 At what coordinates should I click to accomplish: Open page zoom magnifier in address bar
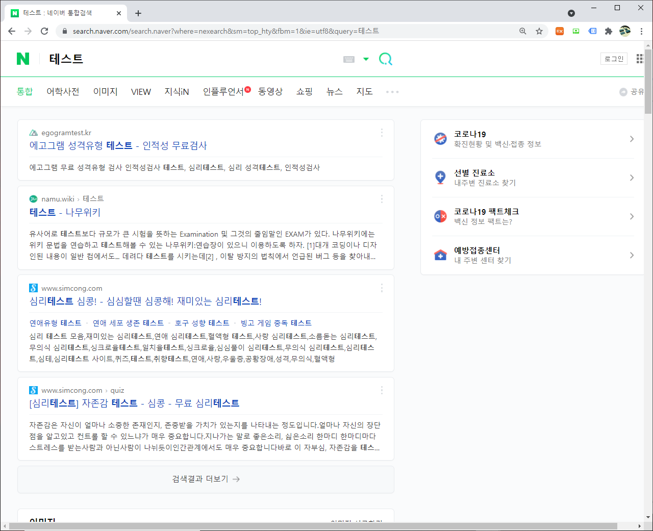[523, 31]
